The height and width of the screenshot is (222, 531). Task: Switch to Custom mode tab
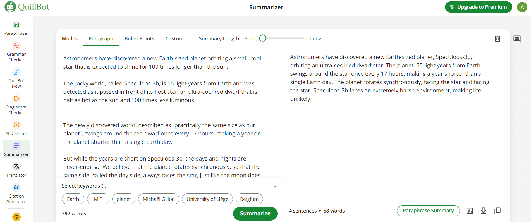174,39
